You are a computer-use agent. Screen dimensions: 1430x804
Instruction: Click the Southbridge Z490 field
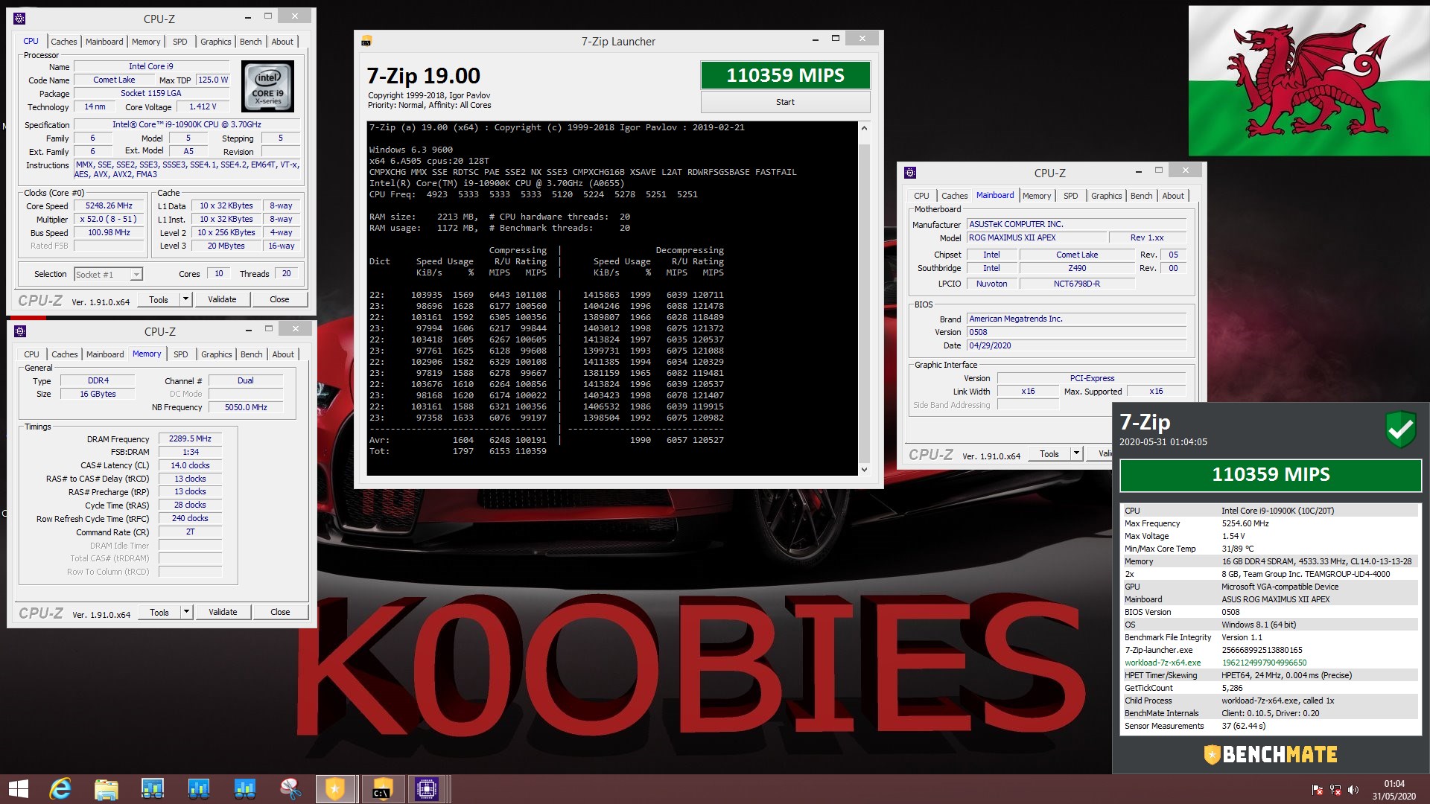1077,268
